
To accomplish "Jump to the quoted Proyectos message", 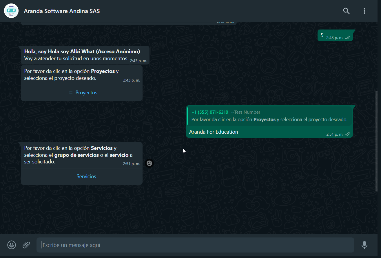I will click(x=269, y=116).
